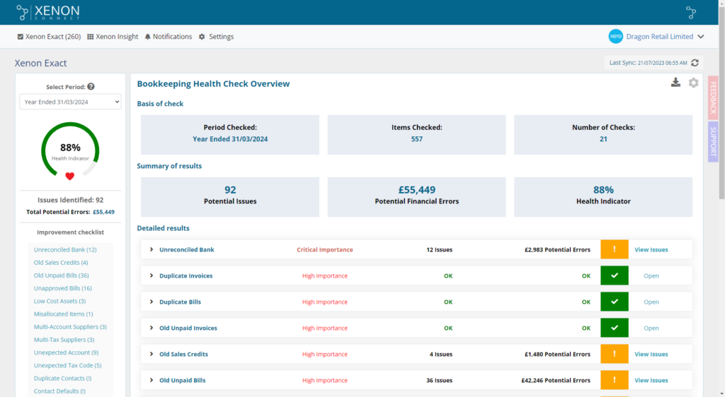Screen dimensions: 725x397
Task: Click the Xenon Connect logo top right
Action: click(691, 12)
